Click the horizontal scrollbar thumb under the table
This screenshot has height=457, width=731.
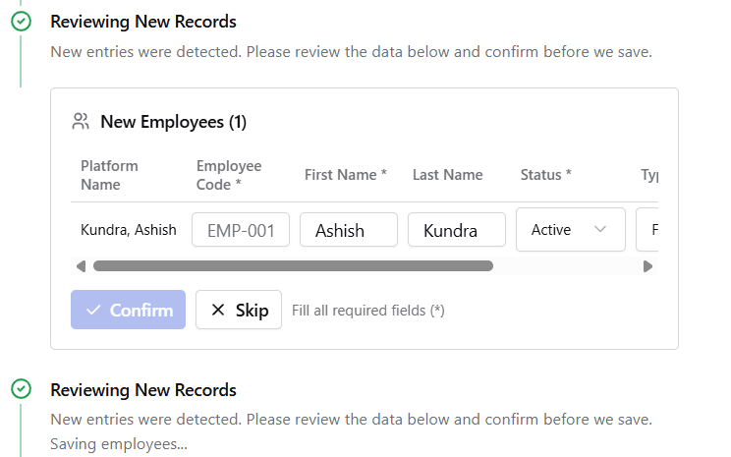[x=293, y=265]
